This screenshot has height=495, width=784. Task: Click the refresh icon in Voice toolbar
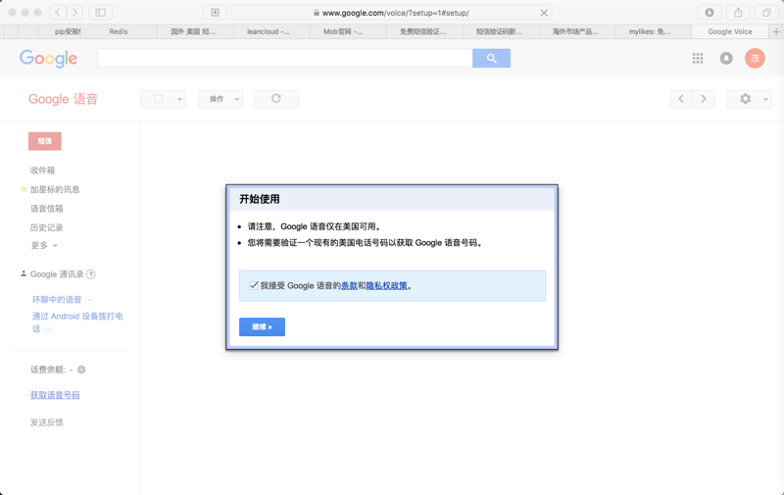[x=276, y=99]
